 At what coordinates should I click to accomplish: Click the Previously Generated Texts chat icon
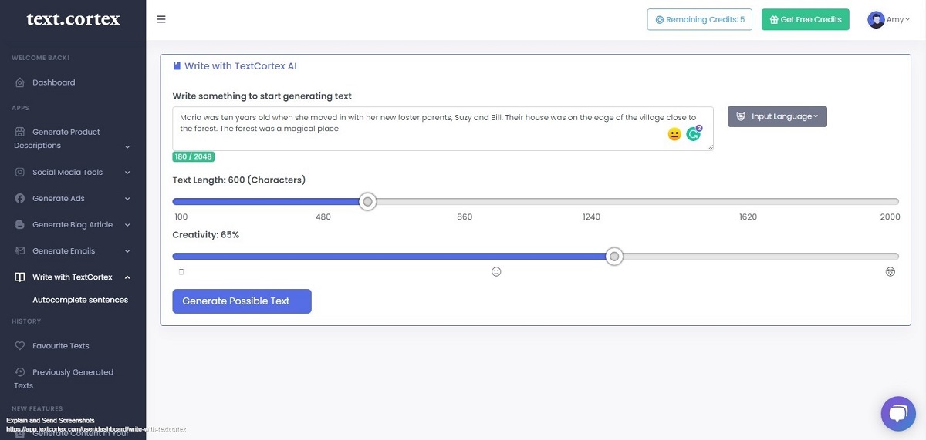[x=20, y=372]
